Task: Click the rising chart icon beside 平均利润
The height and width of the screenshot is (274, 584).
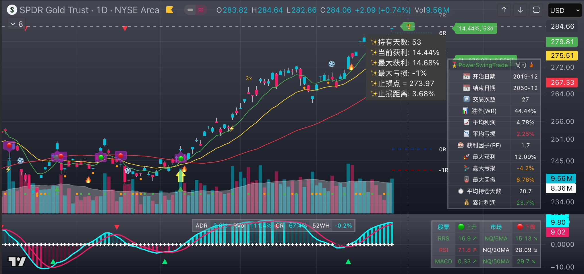Action: 466,122
